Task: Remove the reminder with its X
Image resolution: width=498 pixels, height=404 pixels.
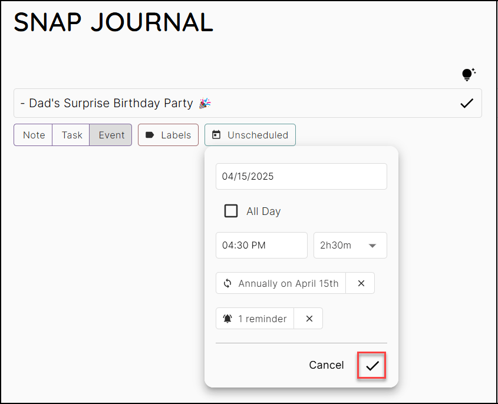Action: (x=309, y=319)
